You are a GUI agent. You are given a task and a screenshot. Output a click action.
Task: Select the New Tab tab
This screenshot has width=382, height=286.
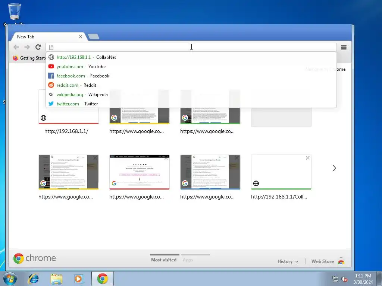pyautogui.click(x=49, y=37)
